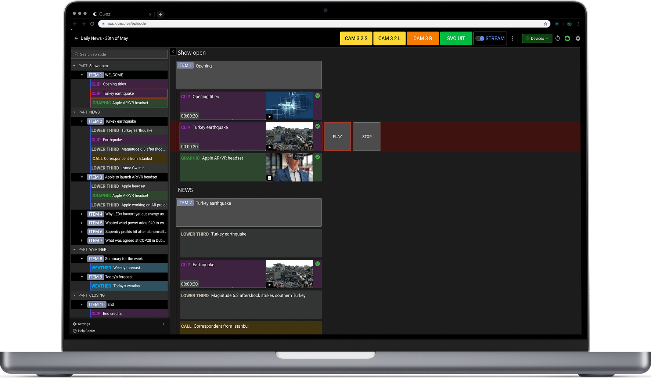Click the sync refresh icon in the top toolbar
The height and width of the screenshot is (378, 651).
pyautogui.click(x=558, y=38)
